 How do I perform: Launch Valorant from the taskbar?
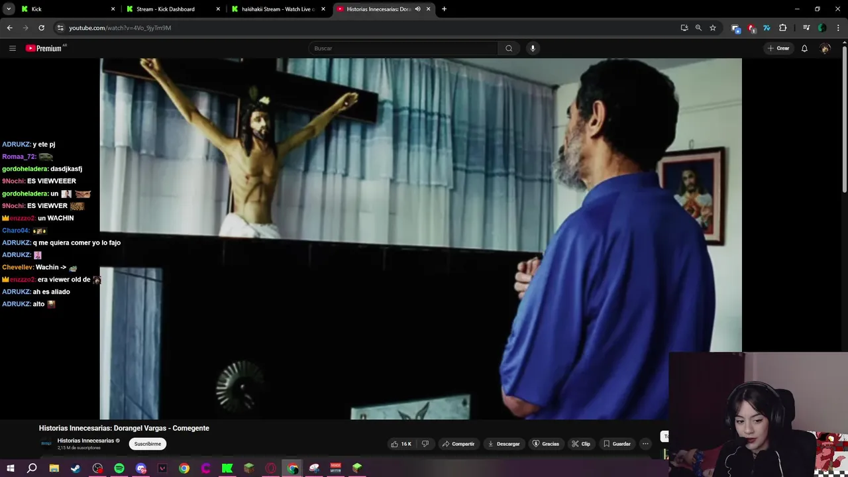tap(162, 468)
